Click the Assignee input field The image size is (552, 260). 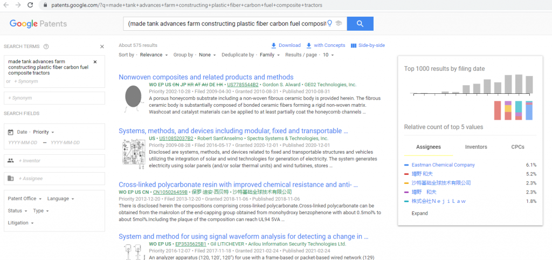click(x=54, y=179)
